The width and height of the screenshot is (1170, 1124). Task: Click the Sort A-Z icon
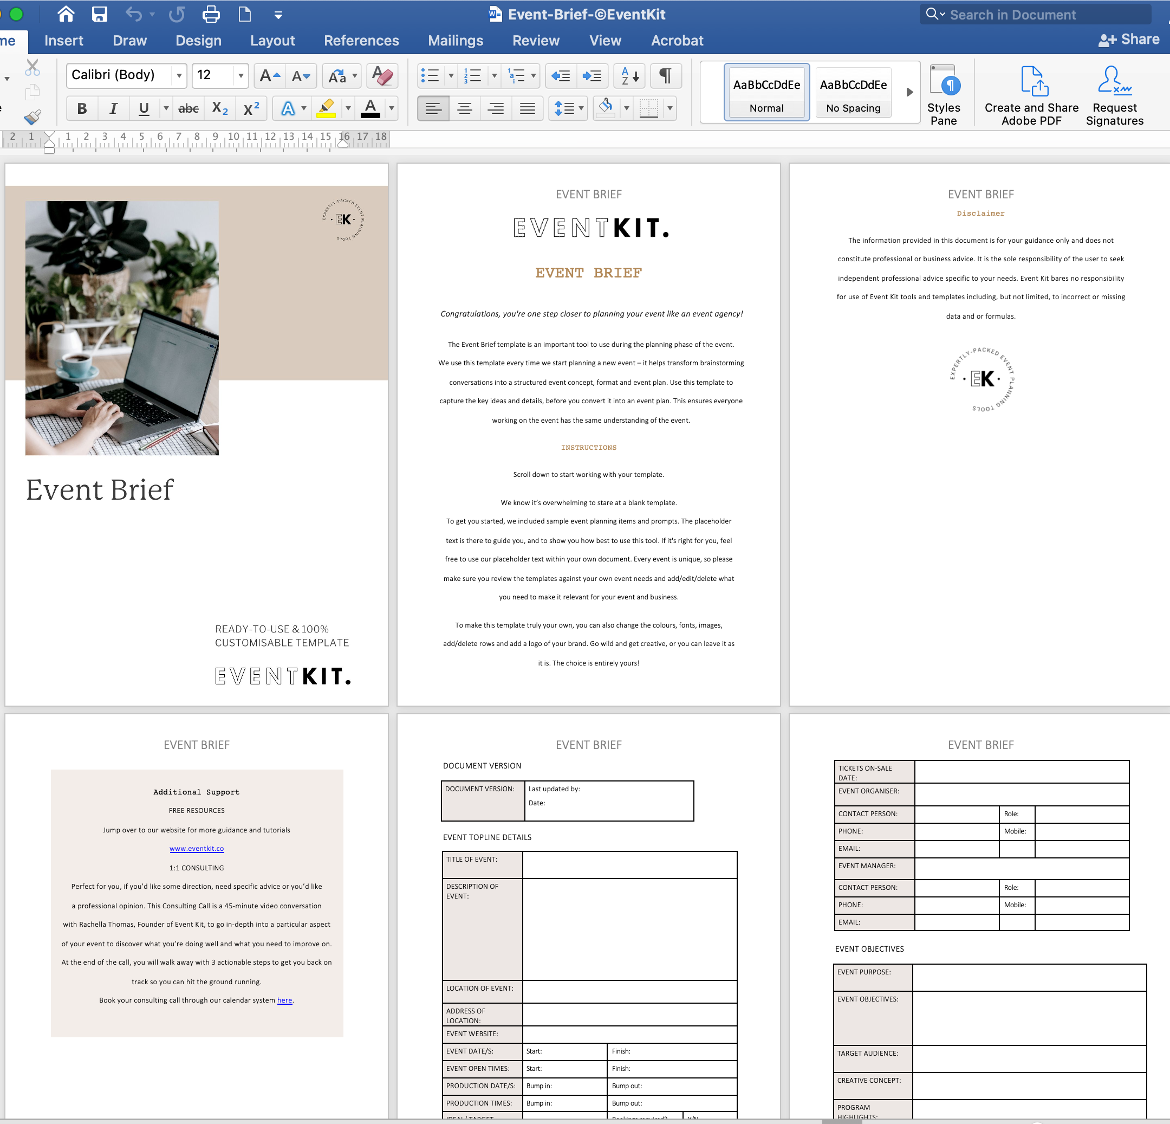629,76
